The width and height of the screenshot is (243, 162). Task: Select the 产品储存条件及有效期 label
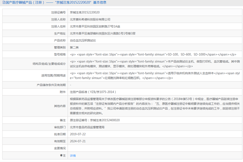(x=51, y=85)
